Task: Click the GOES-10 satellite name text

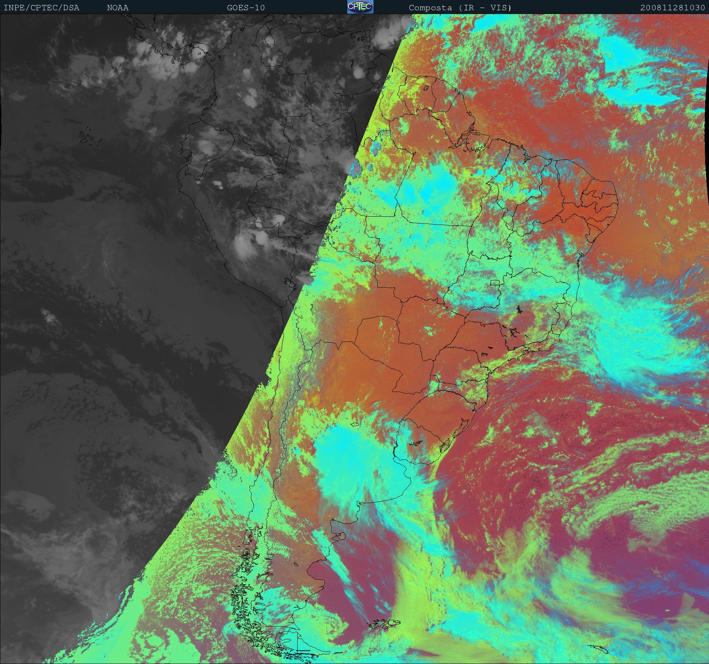Action: [246, 8]
